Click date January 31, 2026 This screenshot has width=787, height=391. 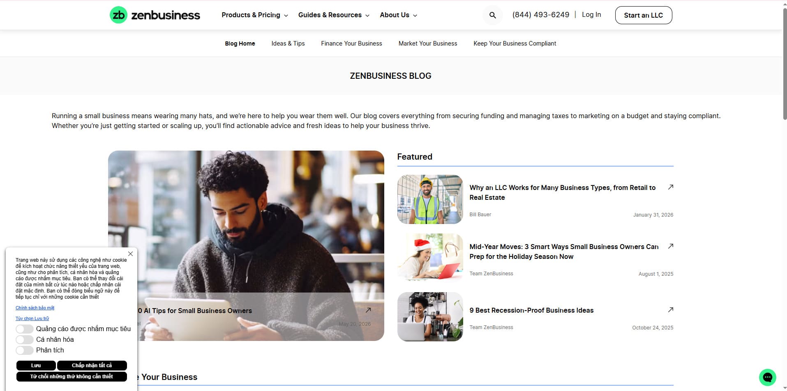tap(653, 215)
